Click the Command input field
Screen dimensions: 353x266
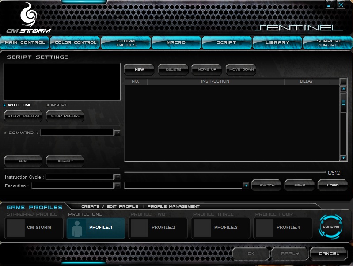(77, 133)
